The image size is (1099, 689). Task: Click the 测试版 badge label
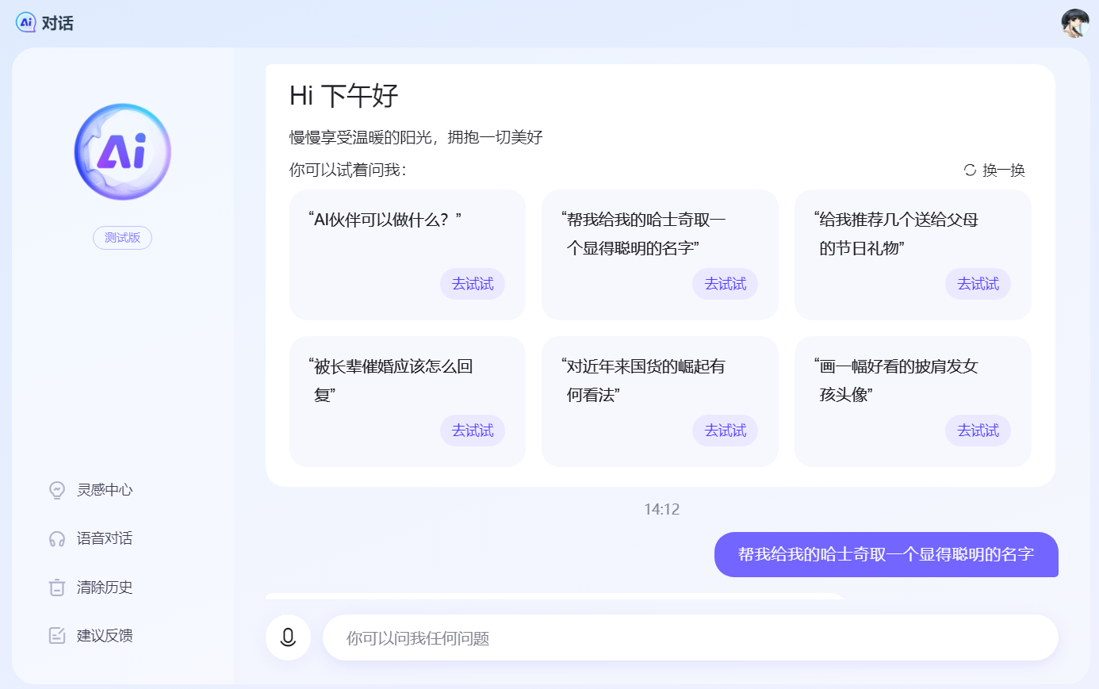coord(122,238)
